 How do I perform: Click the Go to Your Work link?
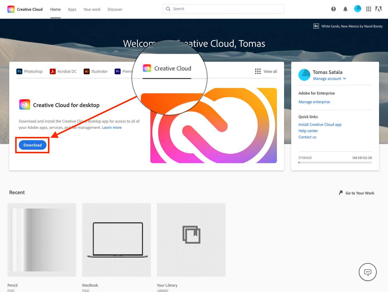click(360, 193)
